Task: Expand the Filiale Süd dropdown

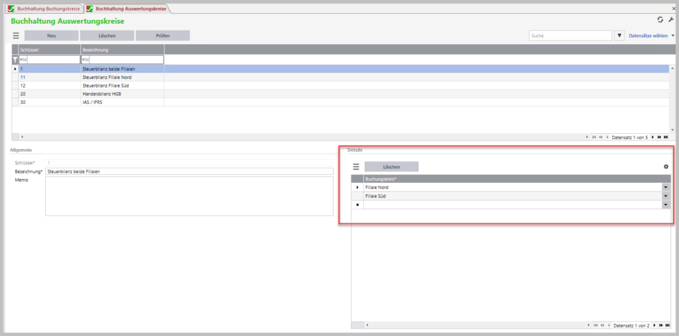Action: click(x=666, y=196)
